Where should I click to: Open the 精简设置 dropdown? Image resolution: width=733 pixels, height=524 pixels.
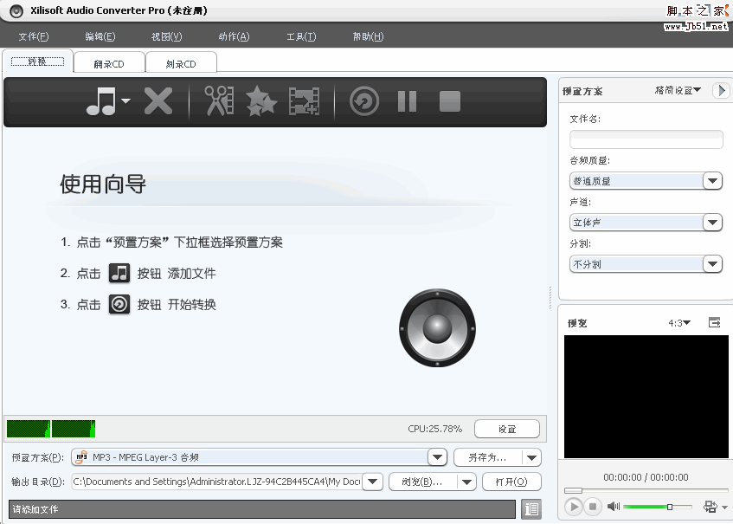pos(678,90)
